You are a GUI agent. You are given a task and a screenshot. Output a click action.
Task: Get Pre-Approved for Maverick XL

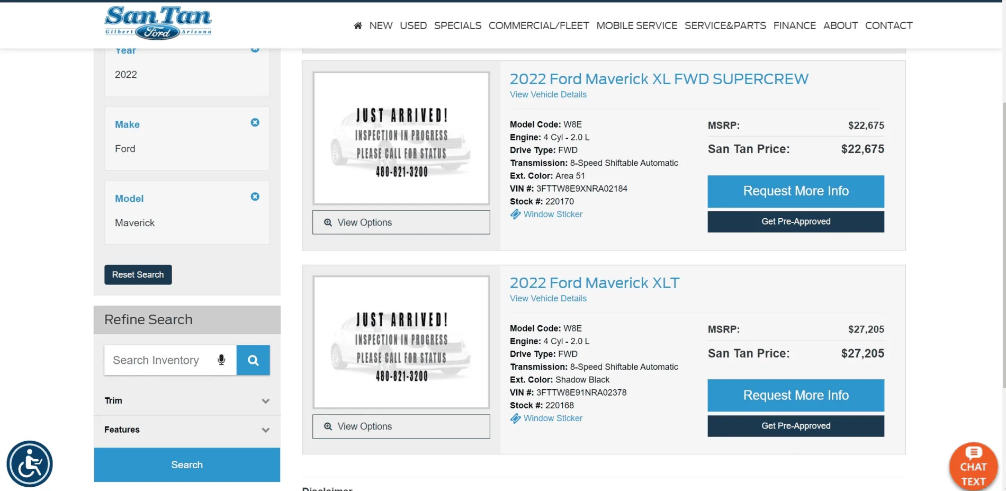tap(796, 222)
